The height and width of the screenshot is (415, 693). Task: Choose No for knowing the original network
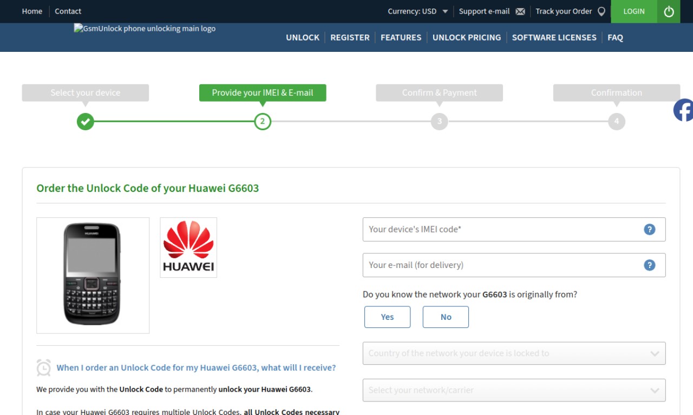(x=446, y=317)
